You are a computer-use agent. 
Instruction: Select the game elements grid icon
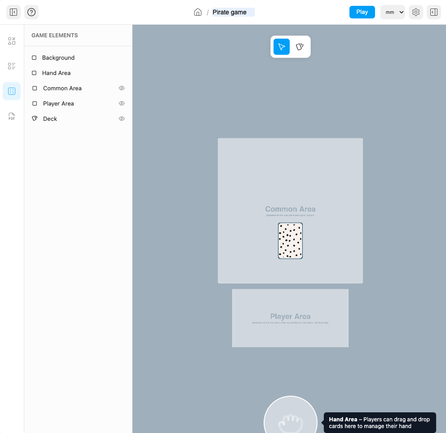pos(12,91)
